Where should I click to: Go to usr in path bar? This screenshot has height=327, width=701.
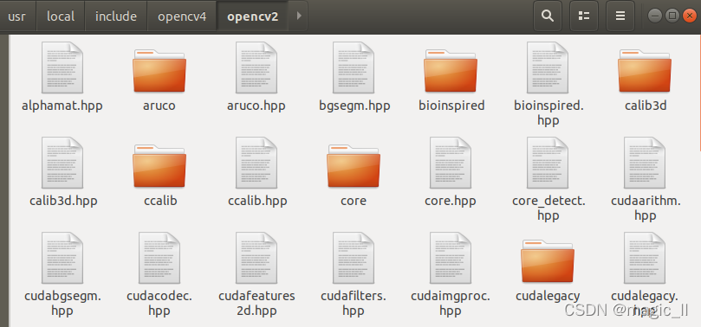[17, 16]
